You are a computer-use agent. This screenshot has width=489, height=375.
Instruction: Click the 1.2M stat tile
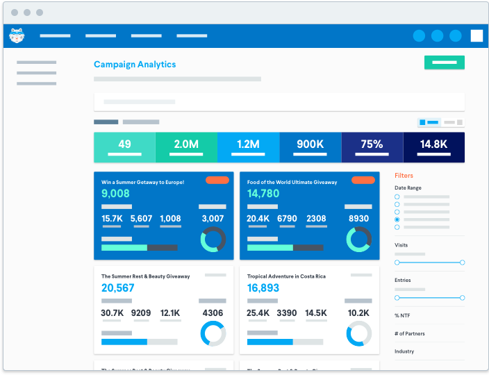coord(248,147)
